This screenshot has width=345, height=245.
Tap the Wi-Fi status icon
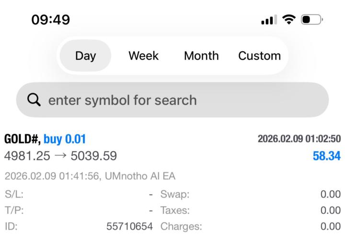click(288, 20)
